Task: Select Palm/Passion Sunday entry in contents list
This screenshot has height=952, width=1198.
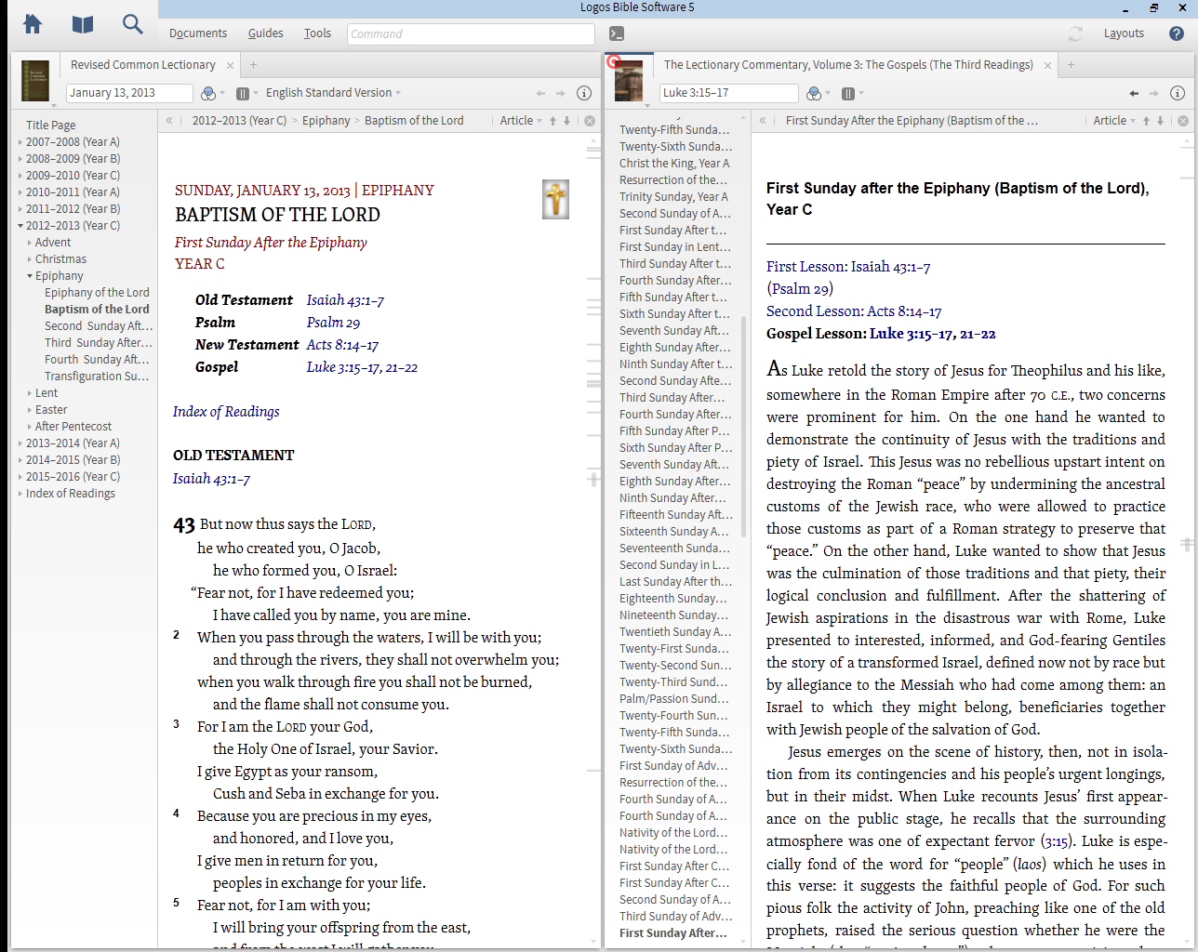Action: 674,699
